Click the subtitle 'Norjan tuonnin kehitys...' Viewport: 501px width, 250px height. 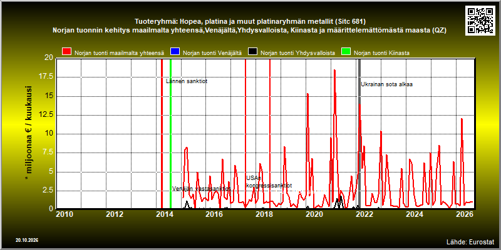(x=249, y=30)
